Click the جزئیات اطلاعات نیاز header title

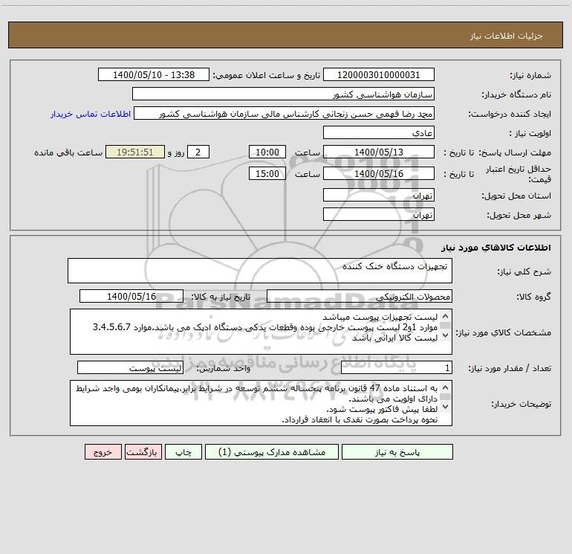pyautogui.click(x=507, y=36)
